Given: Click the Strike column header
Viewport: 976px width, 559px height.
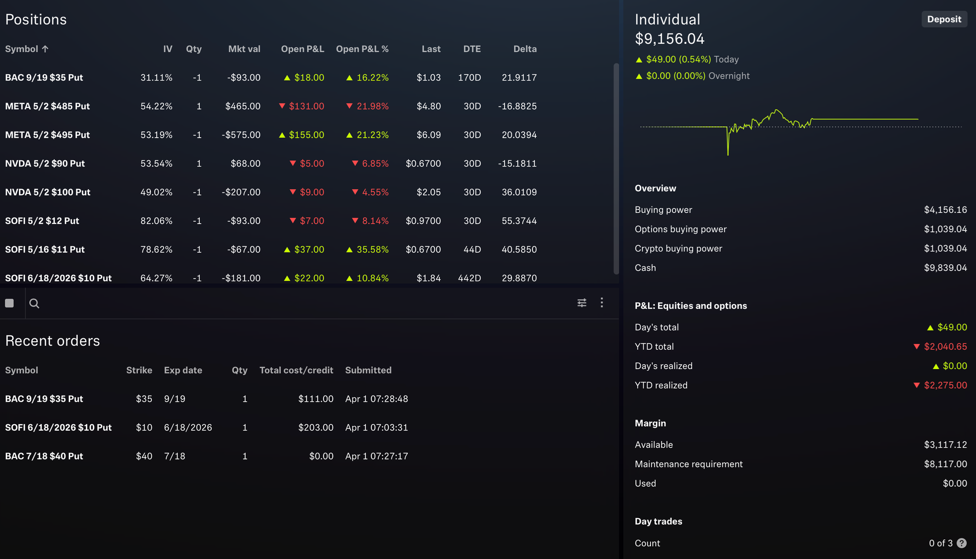Looking at the screenshot, I should coord(139,370).
